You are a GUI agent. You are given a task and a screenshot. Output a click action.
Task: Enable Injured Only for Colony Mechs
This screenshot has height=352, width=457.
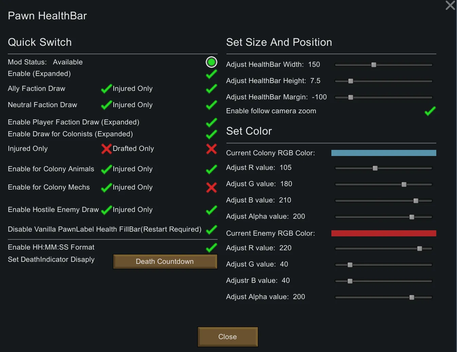click(x=211, y=187)
